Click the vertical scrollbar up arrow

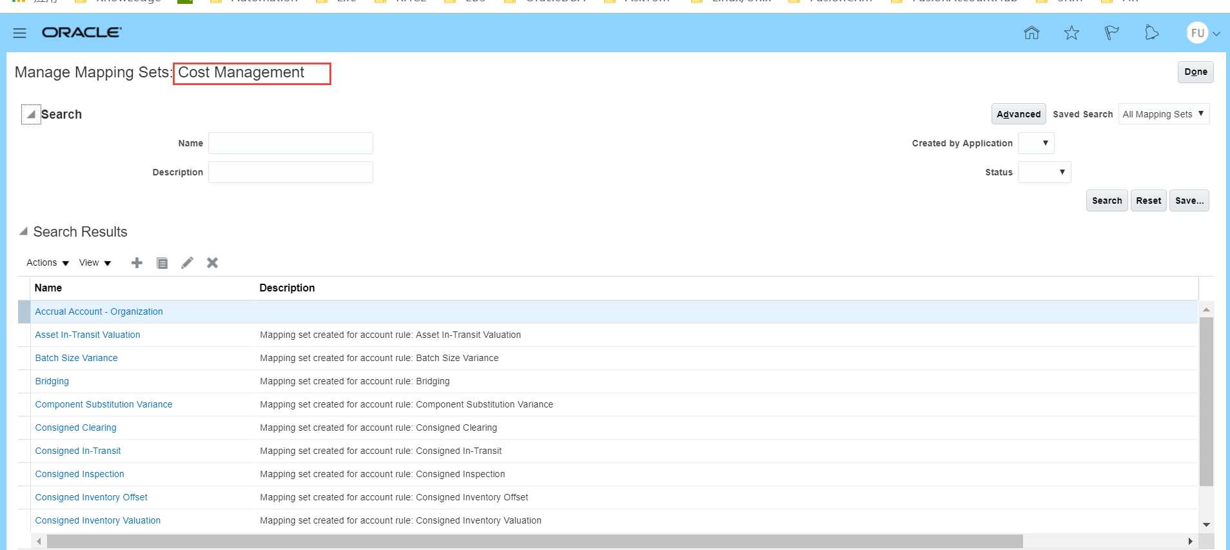pos(1206,309)
